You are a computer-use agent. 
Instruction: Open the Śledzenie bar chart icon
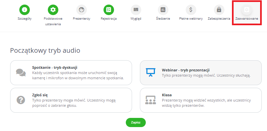point(163,10)
